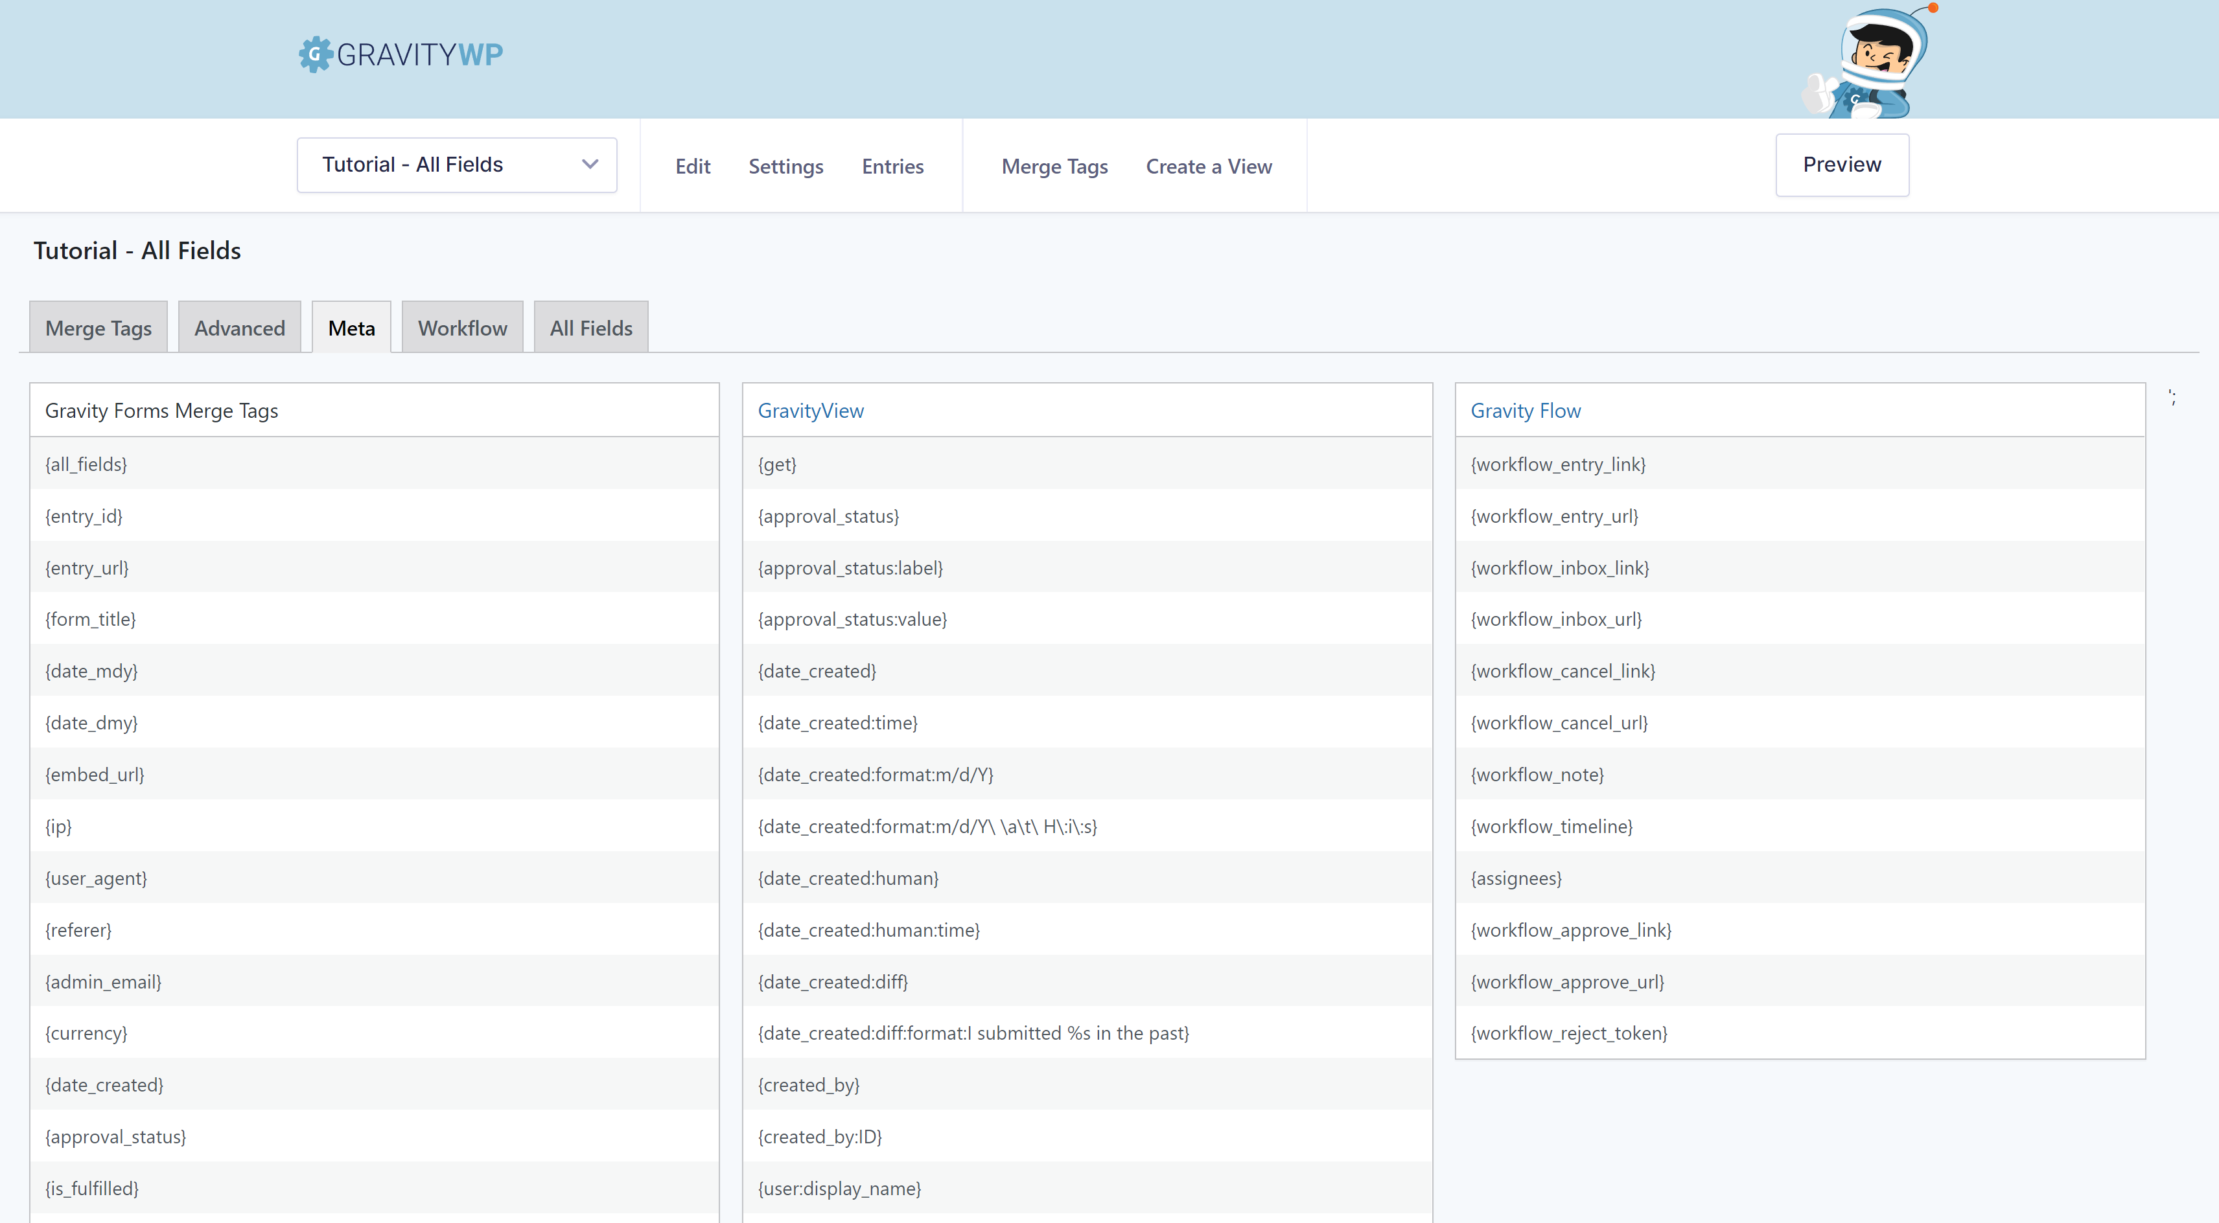Click the {date_mdy} merge tag
The image size is (2219, 1223).
pyautogui.click(x=91, y=671)
